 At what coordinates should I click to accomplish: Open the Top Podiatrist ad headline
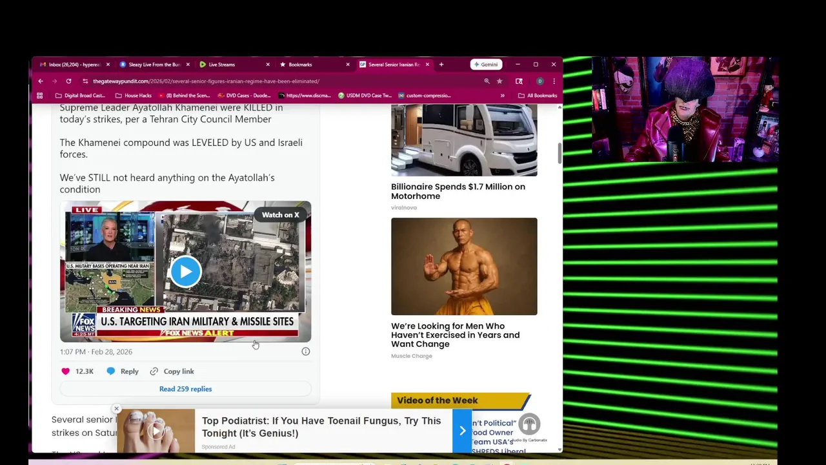(x=321, y=427)
